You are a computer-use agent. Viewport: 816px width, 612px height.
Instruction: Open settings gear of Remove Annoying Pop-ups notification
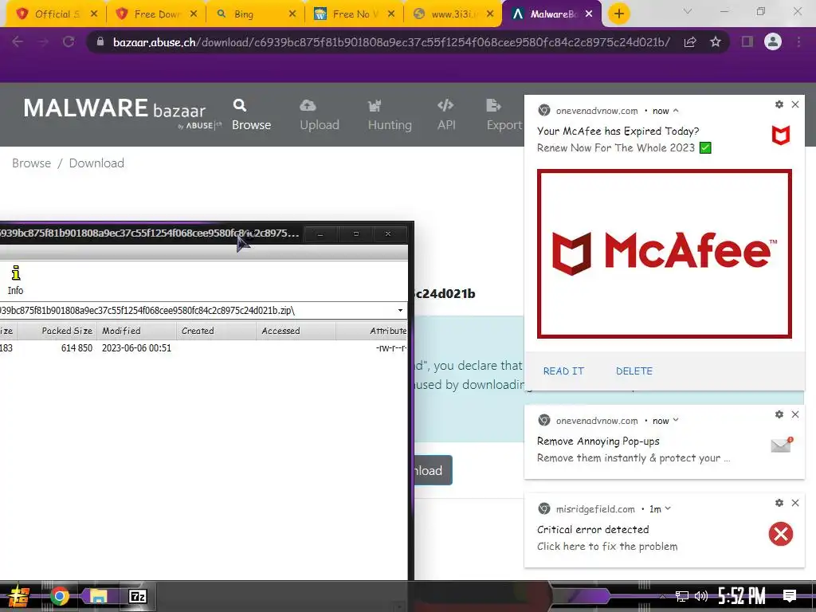pyautogui.click(x=779, y=414)
